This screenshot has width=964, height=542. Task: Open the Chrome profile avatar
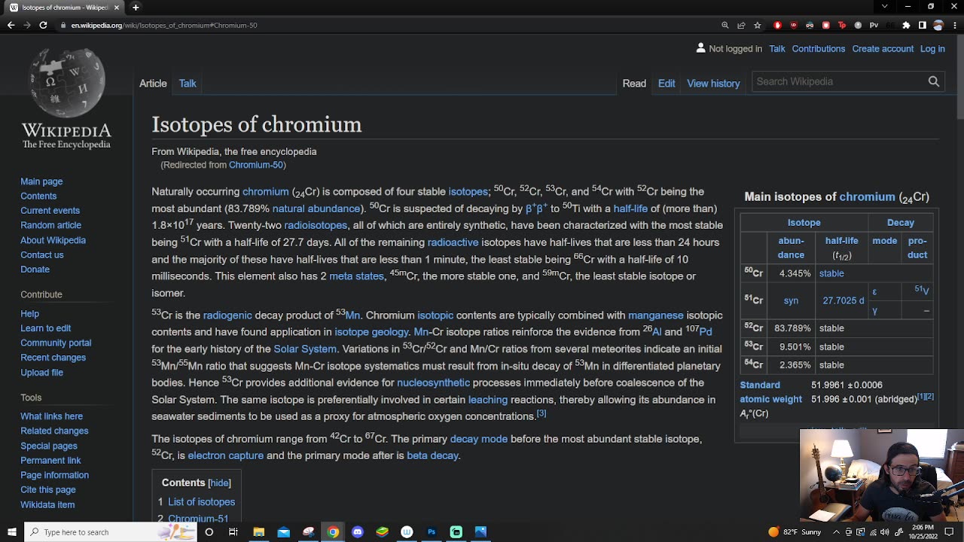pyautogui.click(x=938, y=25)
